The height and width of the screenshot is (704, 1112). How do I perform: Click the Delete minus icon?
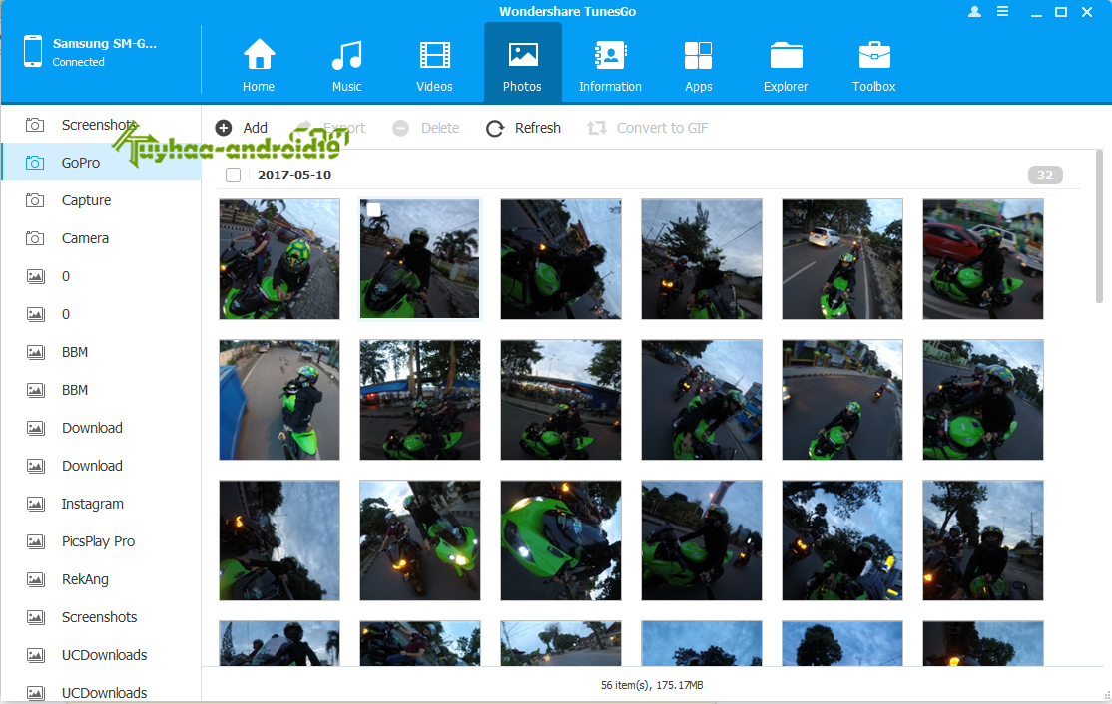click(x=400, y=128)
